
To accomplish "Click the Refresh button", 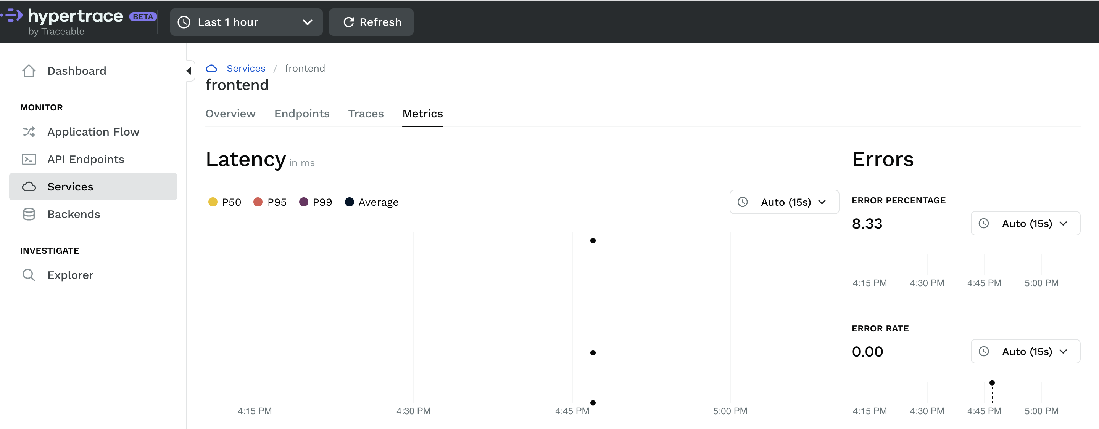I will [x=371, y=22].
